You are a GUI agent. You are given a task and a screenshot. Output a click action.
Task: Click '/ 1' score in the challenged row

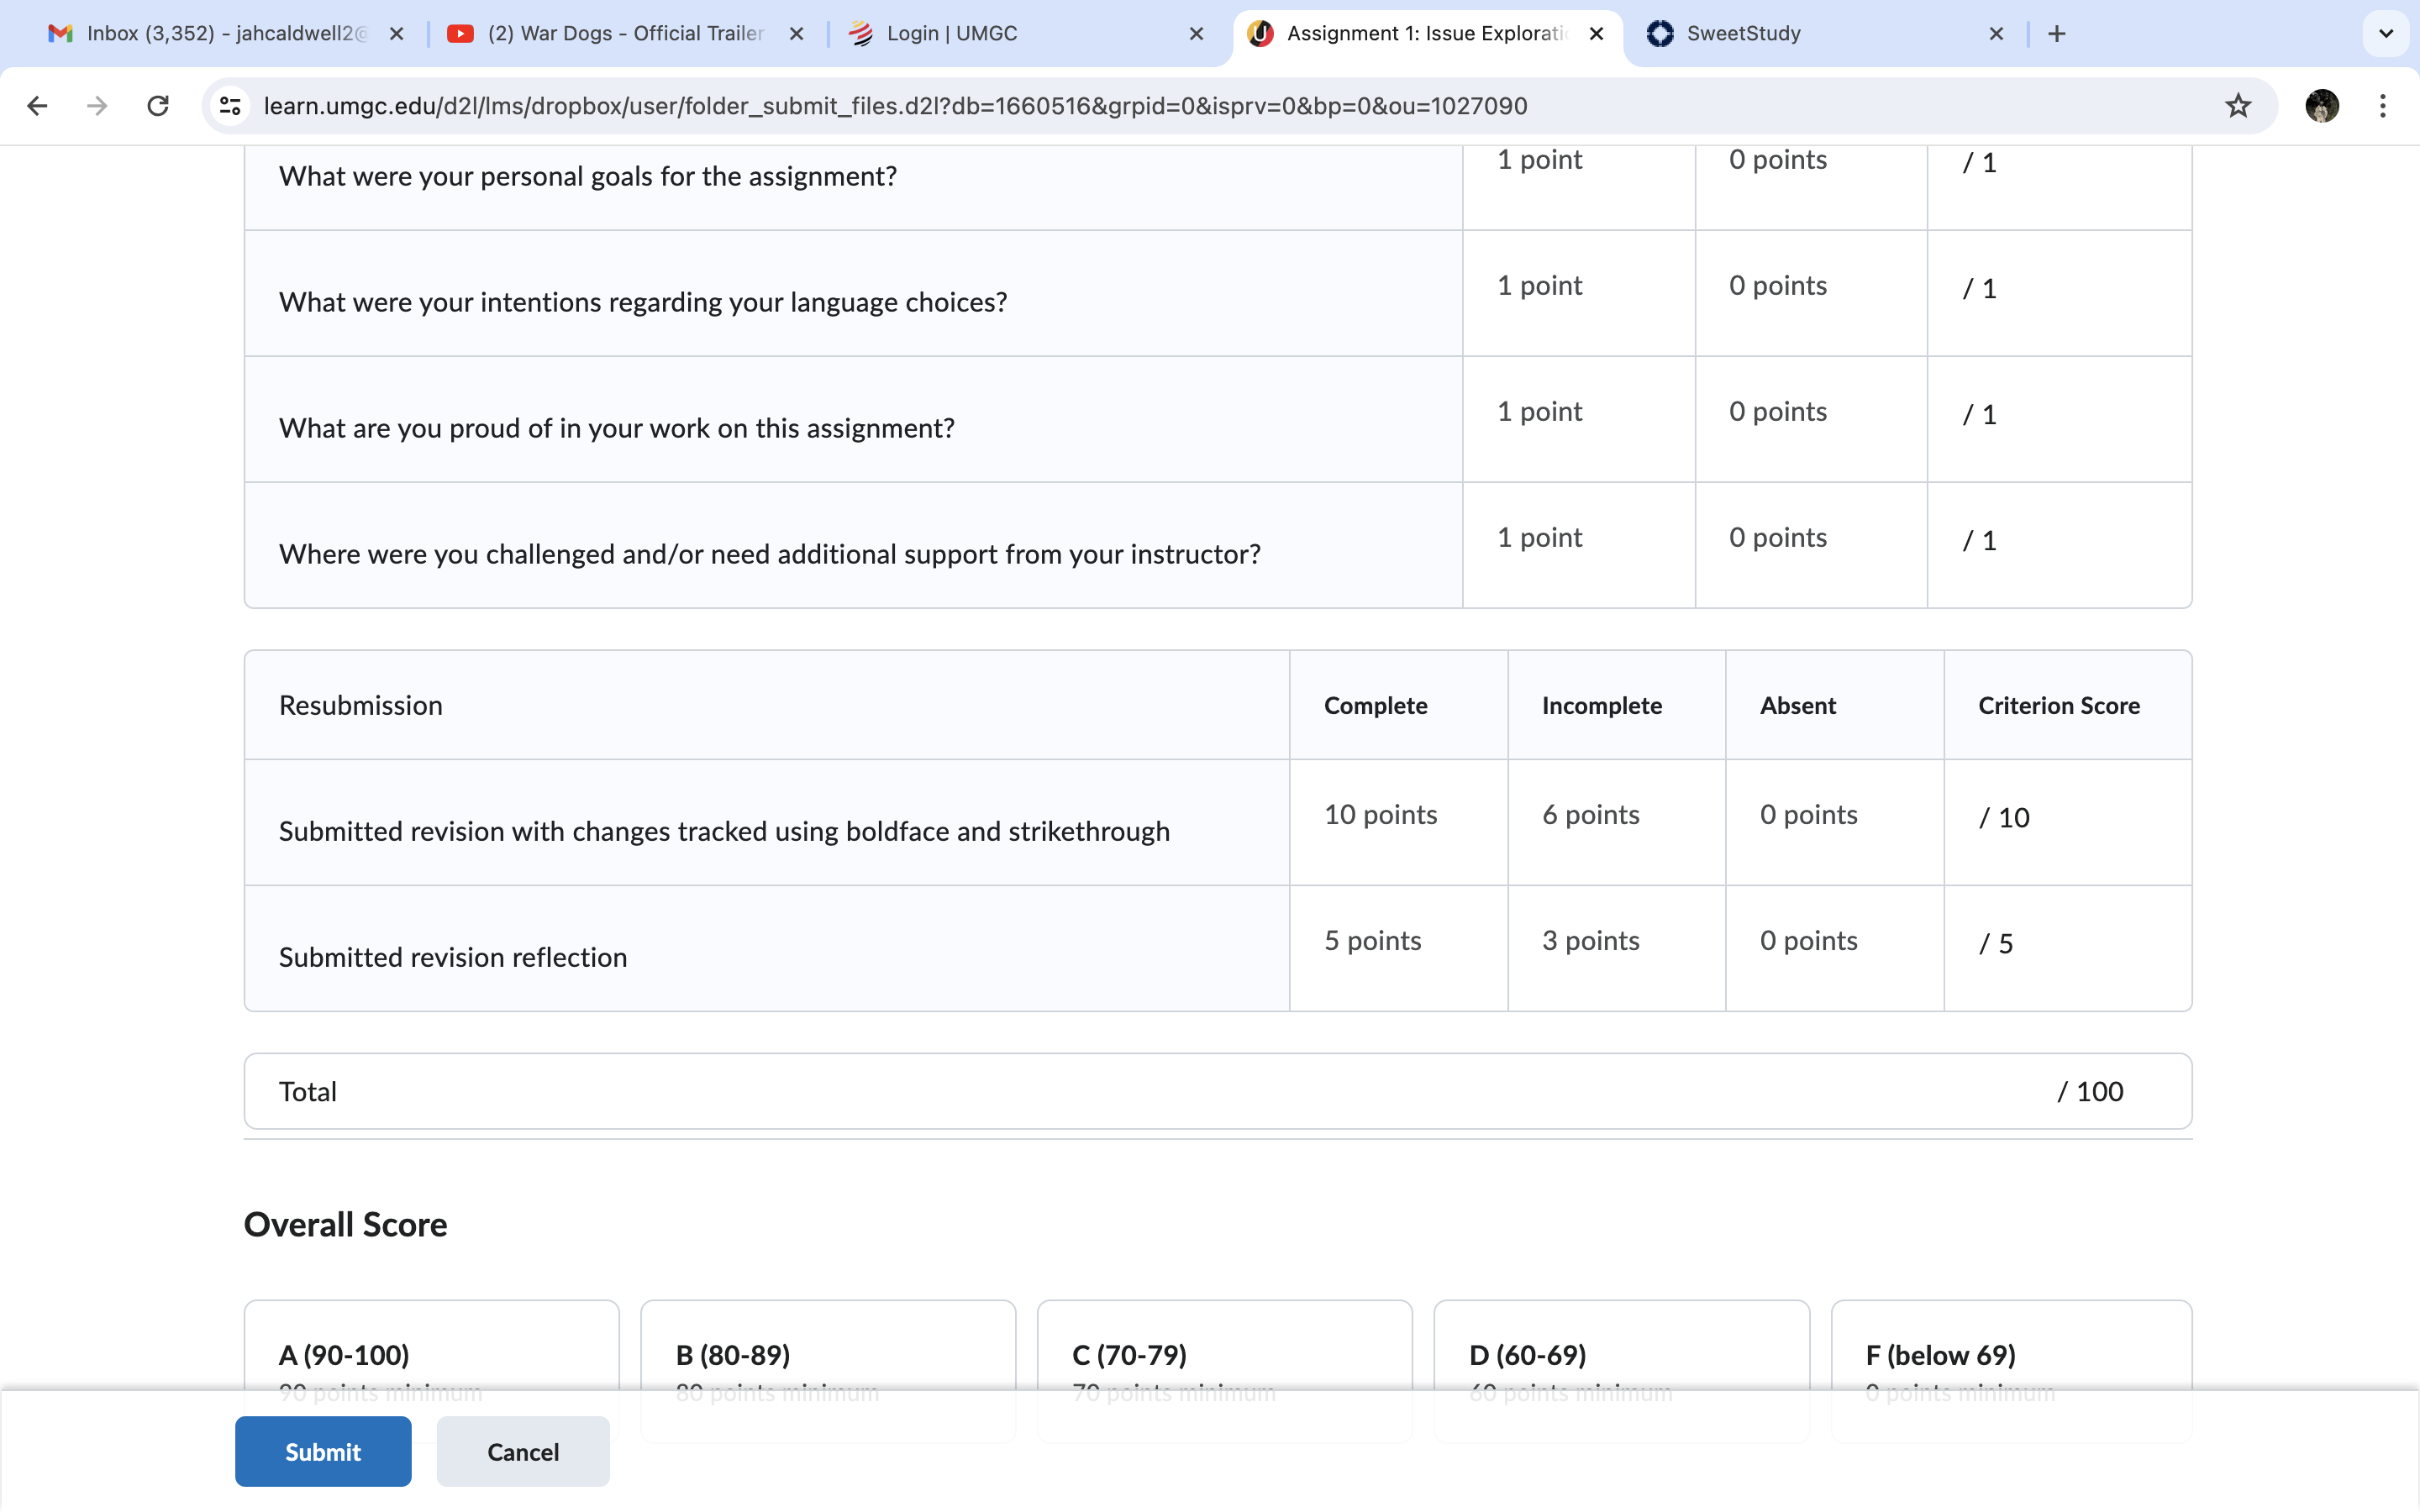(1979, 540)
